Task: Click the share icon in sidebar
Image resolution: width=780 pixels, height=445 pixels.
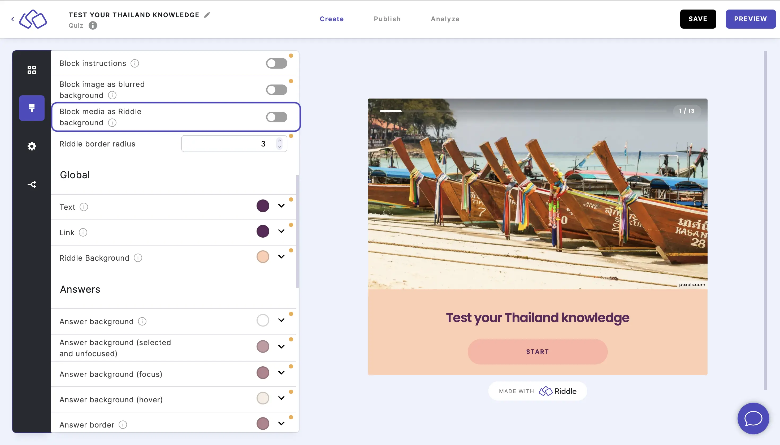Action: (32, 184)
